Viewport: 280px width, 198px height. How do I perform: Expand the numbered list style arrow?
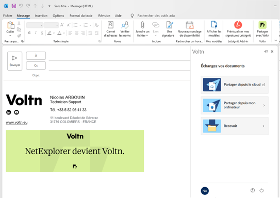point(90,25)
